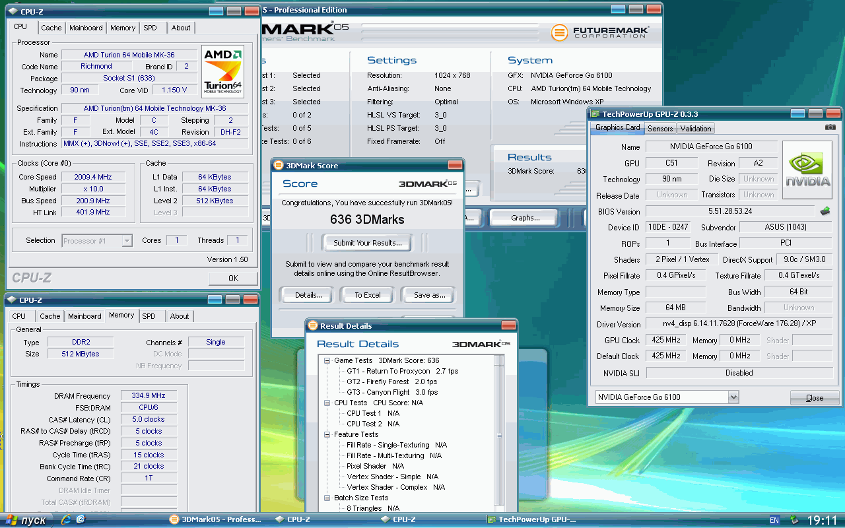Click Graphs button in 3DMark05 window
845x528 pixels.
point(525,218)
